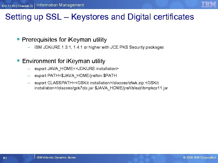Click the 'export CLASSPATH=' line
The image size is (218, 163).
click(x=97, y=83)
